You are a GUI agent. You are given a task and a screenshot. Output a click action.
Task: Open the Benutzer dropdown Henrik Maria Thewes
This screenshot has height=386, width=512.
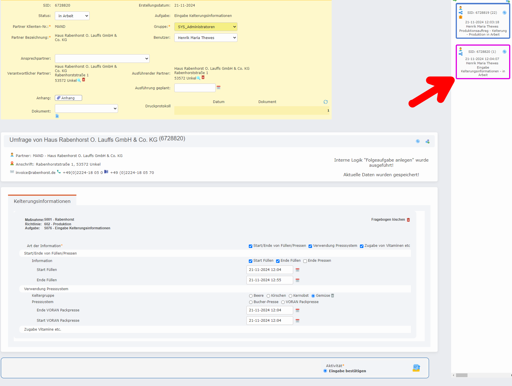pyautogui.click(x=206, y=38)
